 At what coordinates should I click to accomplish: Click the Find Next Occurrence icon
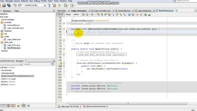[x=106, y=14]
